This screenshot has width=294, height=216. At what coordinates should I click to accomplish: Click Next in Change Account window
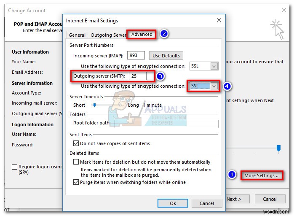click(237, 199)
